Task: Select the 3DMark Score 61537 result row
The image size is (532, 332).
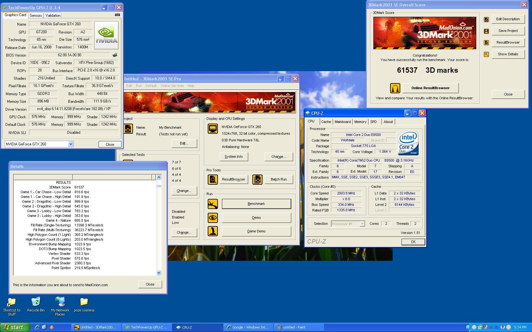Action: coord(85,187)
